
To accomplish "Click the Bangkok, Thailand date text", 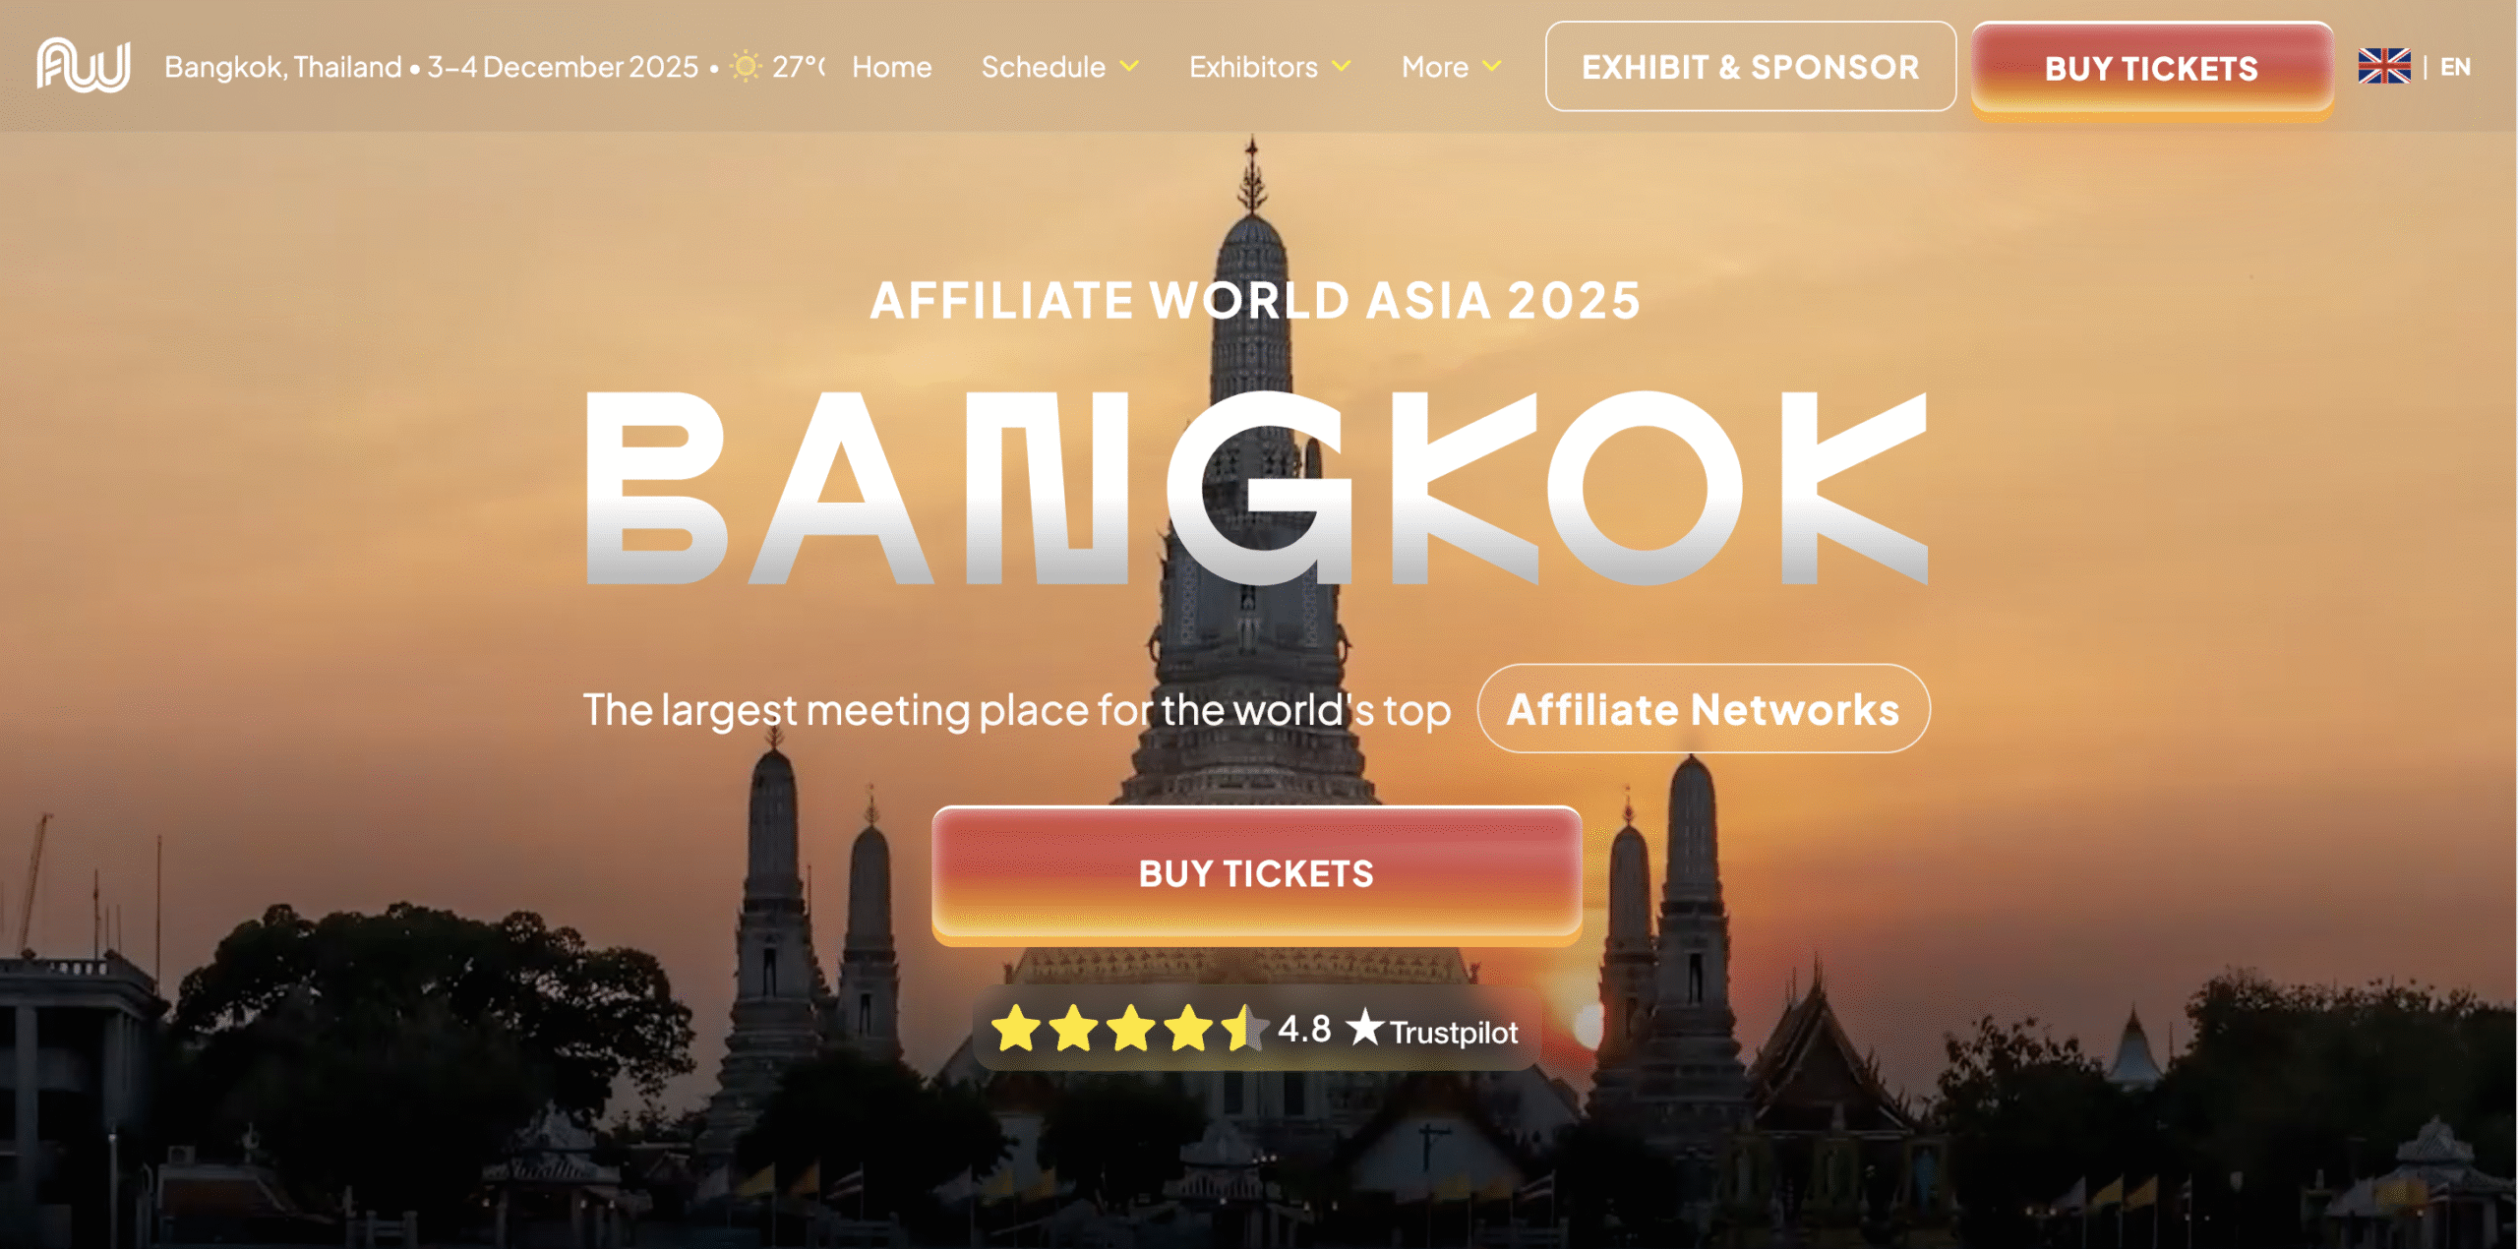I will [x=431, y=67].
